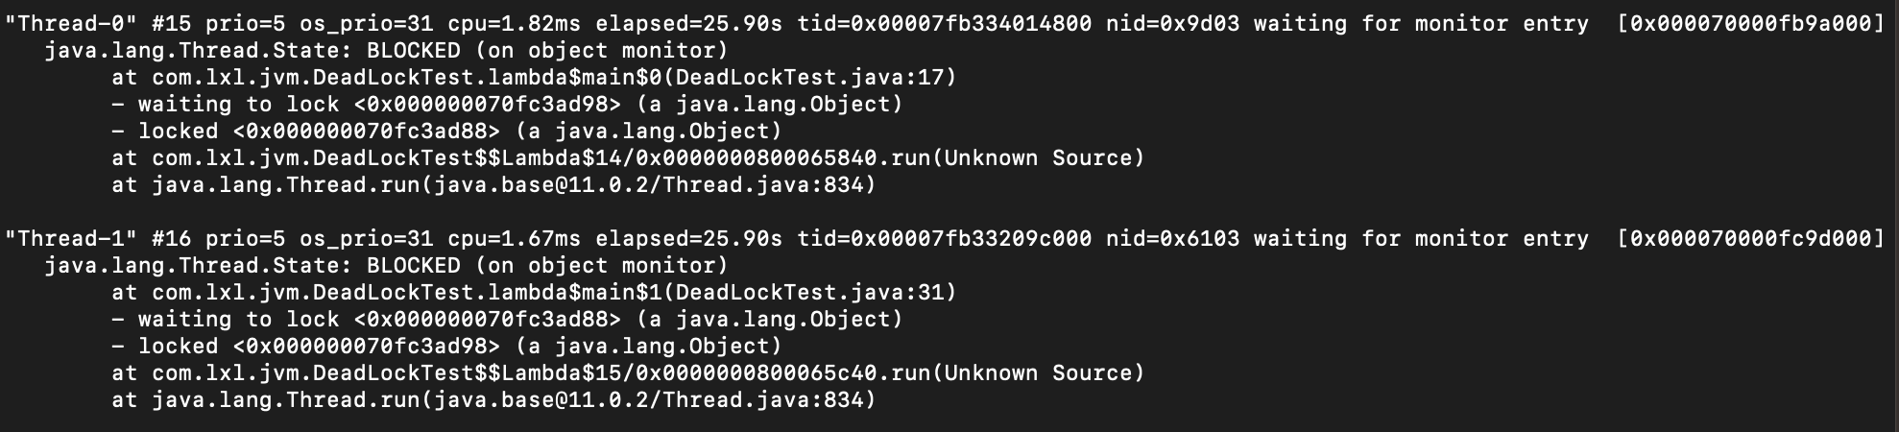Click the last Thread.java:834 frame line
Screen dimensions: 1899x432
pos(493,399)
